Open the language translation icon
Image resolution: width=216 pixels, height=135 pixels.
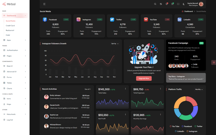pos(161,4)
